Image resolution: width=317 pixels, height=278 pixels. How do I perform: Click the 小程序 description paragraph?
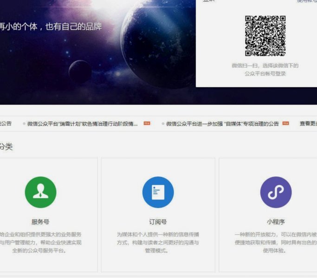coord(276,242)
